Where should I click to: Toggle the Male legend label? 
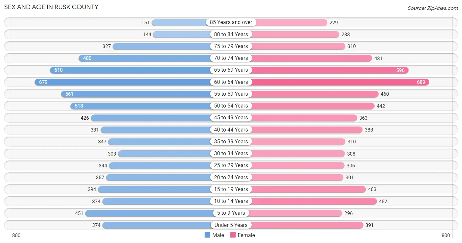point(218,235)
